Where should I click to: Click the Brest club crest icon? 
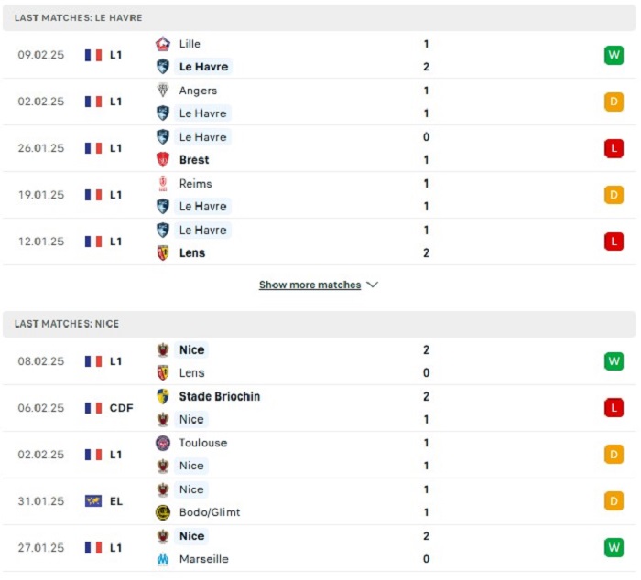click(x=163, y=160)
